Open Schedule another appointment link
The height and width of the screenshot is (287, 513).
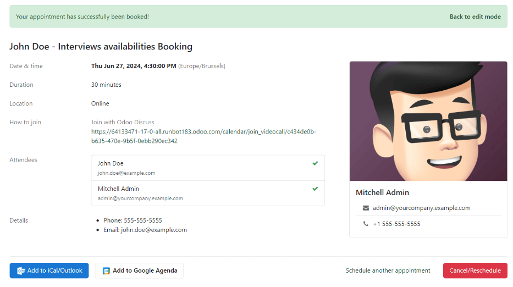click(x=388, y=271)
